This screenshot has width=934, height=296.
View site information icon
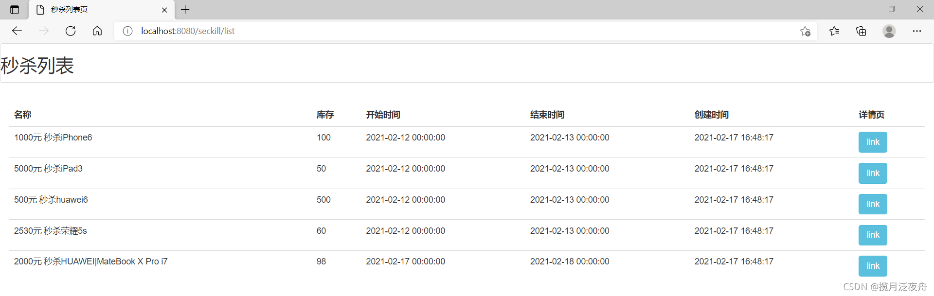click(127, 31)
